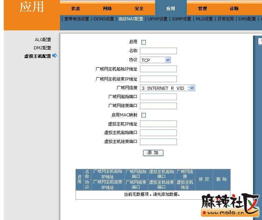
Task: Enable the 启用 checkbox
Action: click(x=144, y=42)
